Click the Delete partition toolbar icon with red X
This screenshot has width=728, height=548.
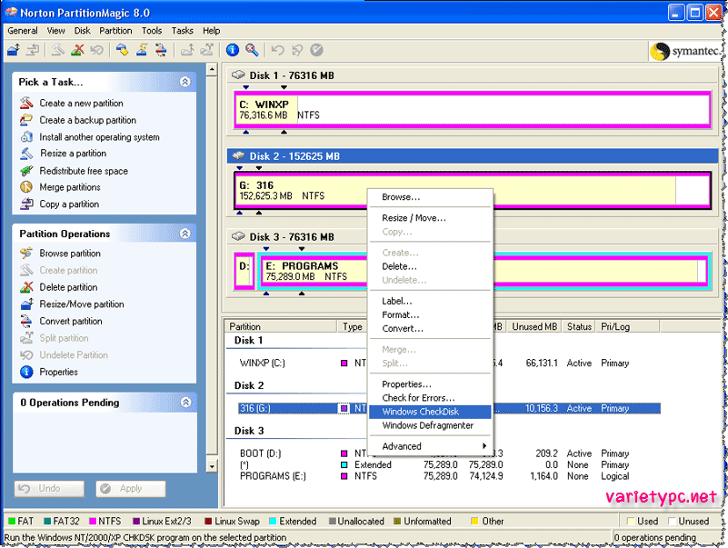tap(77, 50)
